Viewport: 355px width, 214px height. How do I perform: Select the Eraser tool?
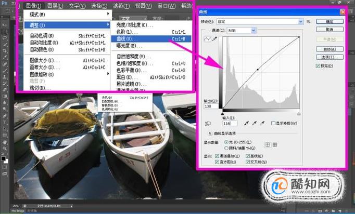5,90
